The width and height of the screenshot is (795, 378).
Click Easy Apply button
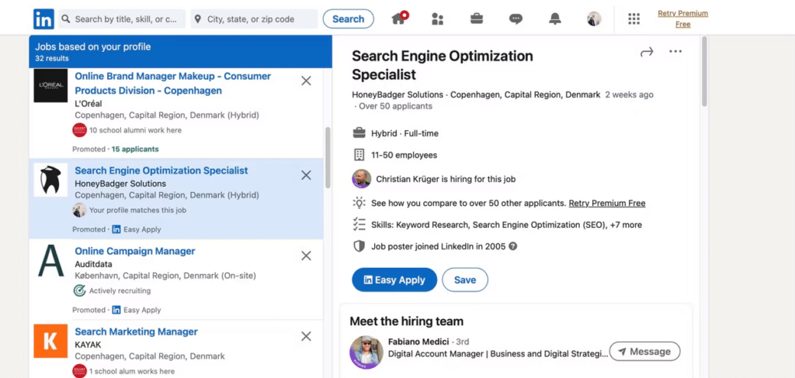point(394,280)
